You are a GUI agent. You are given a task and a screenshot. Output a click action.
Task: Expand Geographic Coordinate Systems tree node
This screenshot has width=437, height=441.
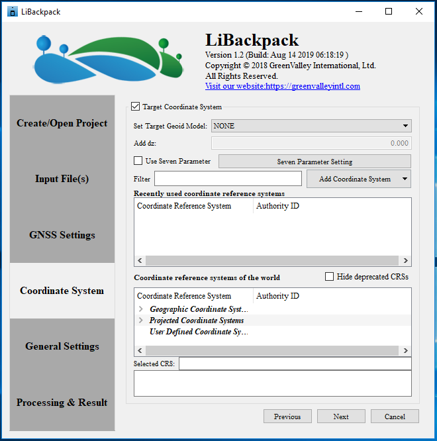pyautogui.click(x=141, y=309)
